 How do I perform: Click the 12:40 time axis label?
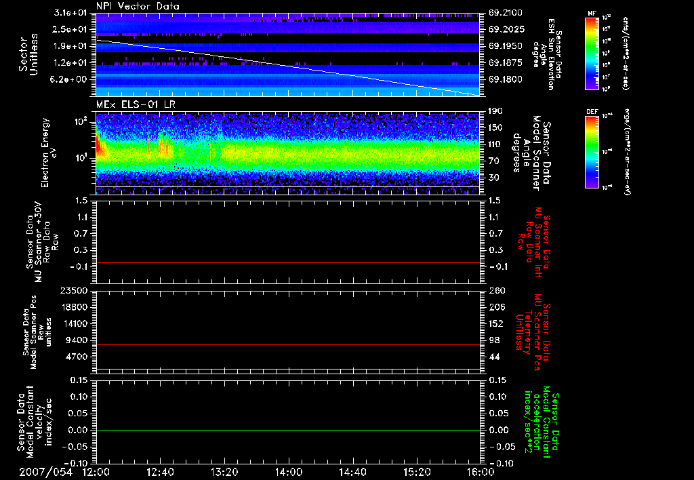click(x=160, y=471)
